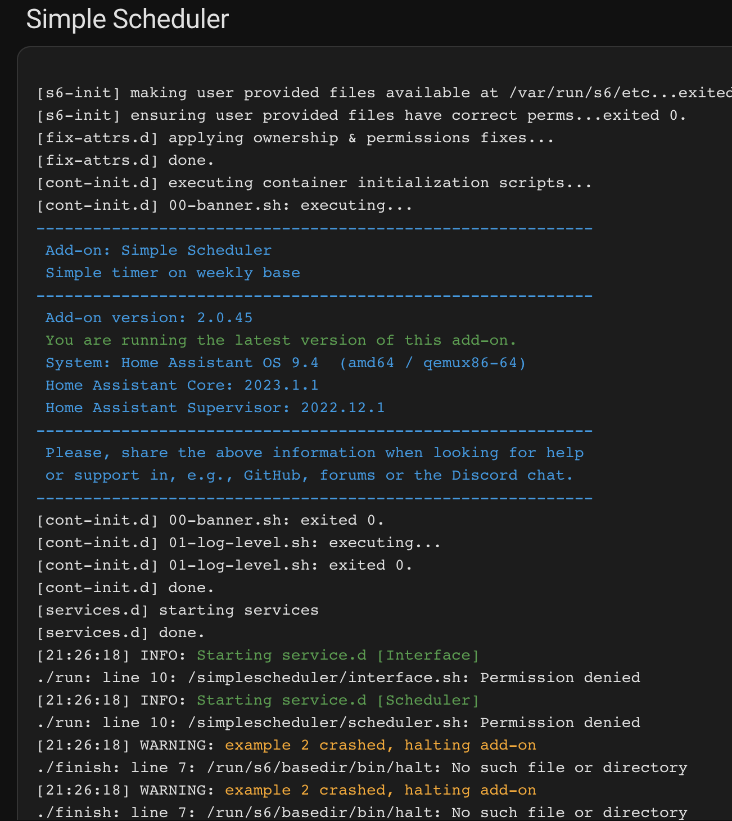This screenshot has width=732, height=821.
Task: Click the Add-on: Simple Scheduler banner line
Action: click(x=159, y=250)
